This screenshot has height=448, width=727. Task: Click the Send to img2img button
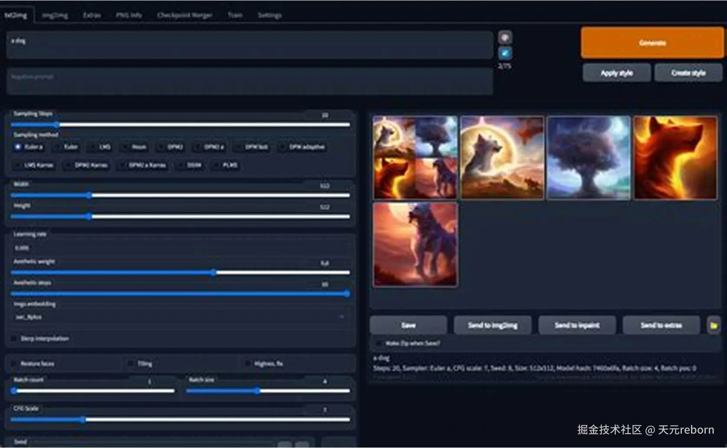[x=493, y=325]
